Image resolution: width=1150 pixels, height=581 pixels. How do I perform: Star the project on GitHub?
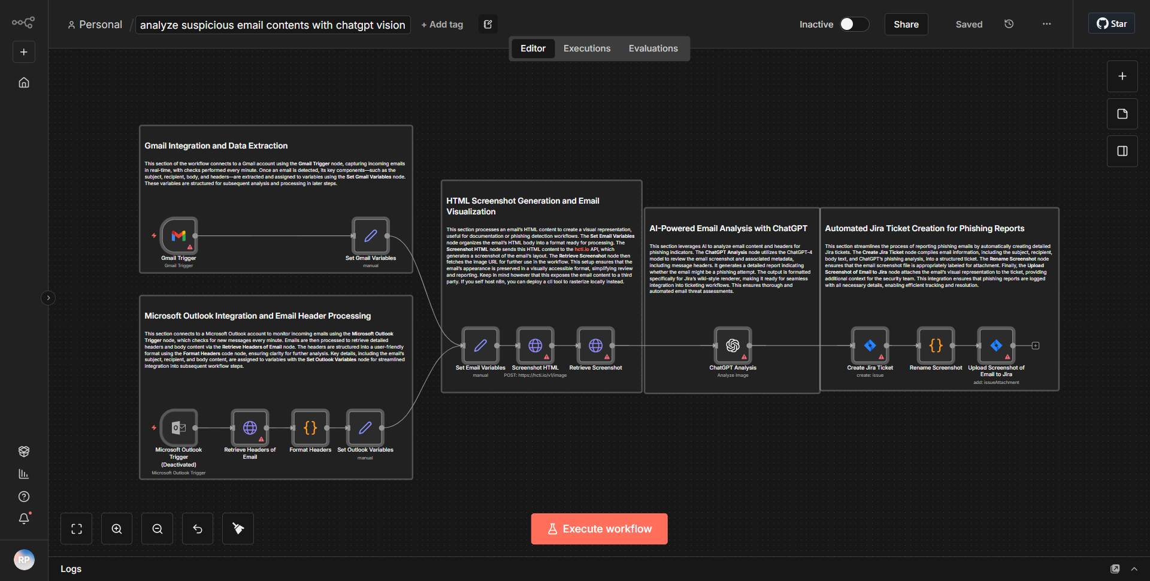(x=1111, y=23)
